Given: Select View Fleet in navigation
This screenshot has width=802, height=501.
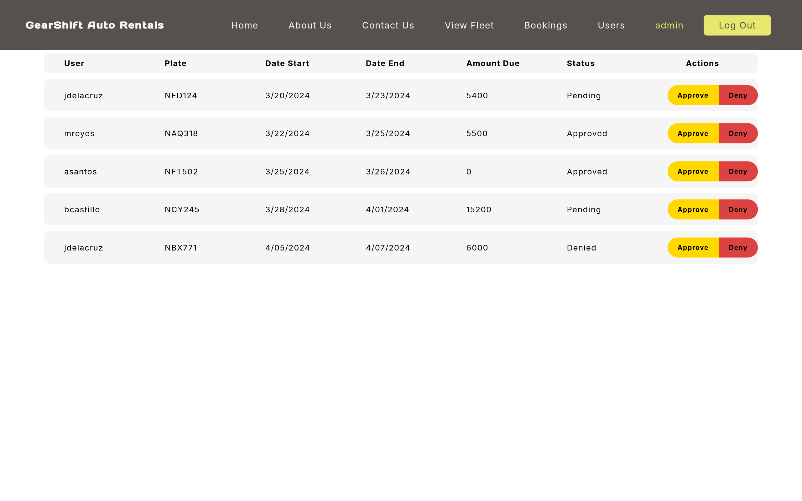Looking at the screenshot, I should (469, 25).
